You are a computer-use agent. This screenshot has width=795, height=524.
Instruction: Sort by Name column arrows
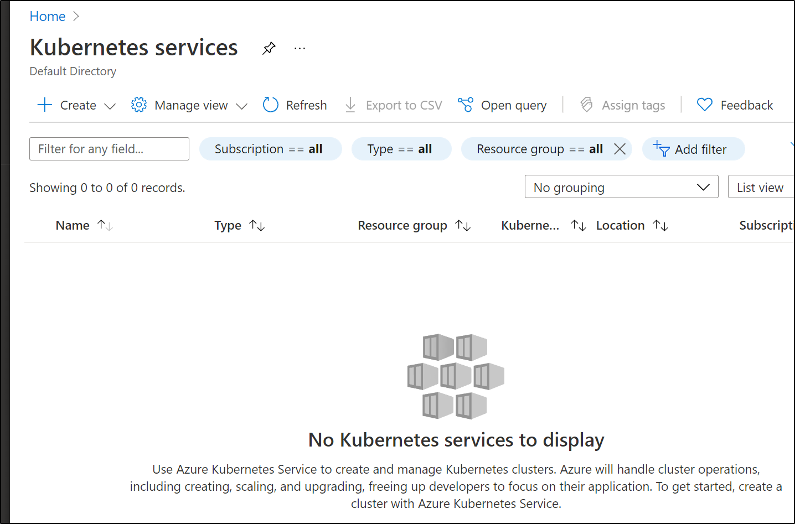105,225
